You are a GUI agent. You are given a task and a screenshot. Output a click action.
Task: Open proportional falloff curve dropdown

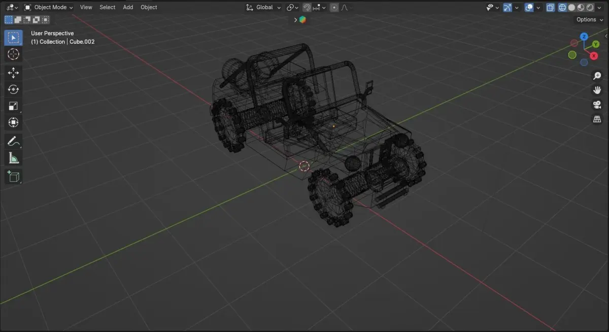point(346,8)
